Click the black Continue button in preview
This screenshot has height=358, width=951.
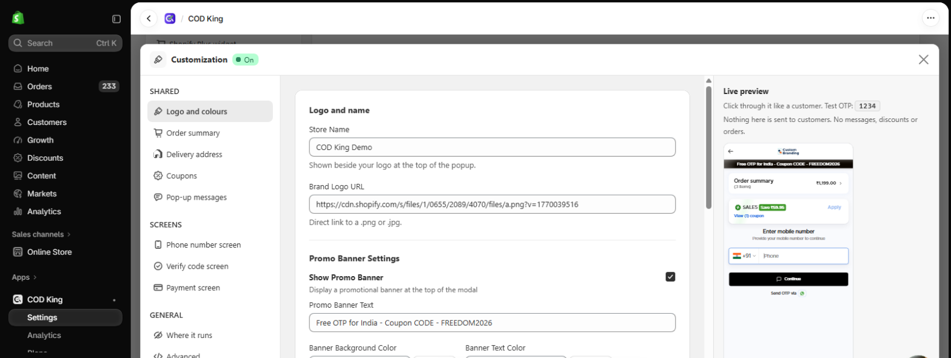pyautogui.click(x=788, y=279)
